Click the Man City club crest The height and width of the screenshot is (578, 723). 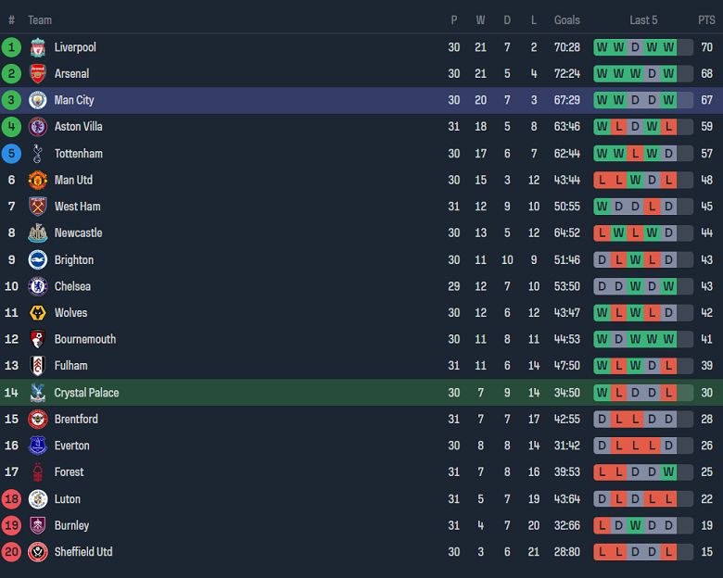click(x=37, y=100)
